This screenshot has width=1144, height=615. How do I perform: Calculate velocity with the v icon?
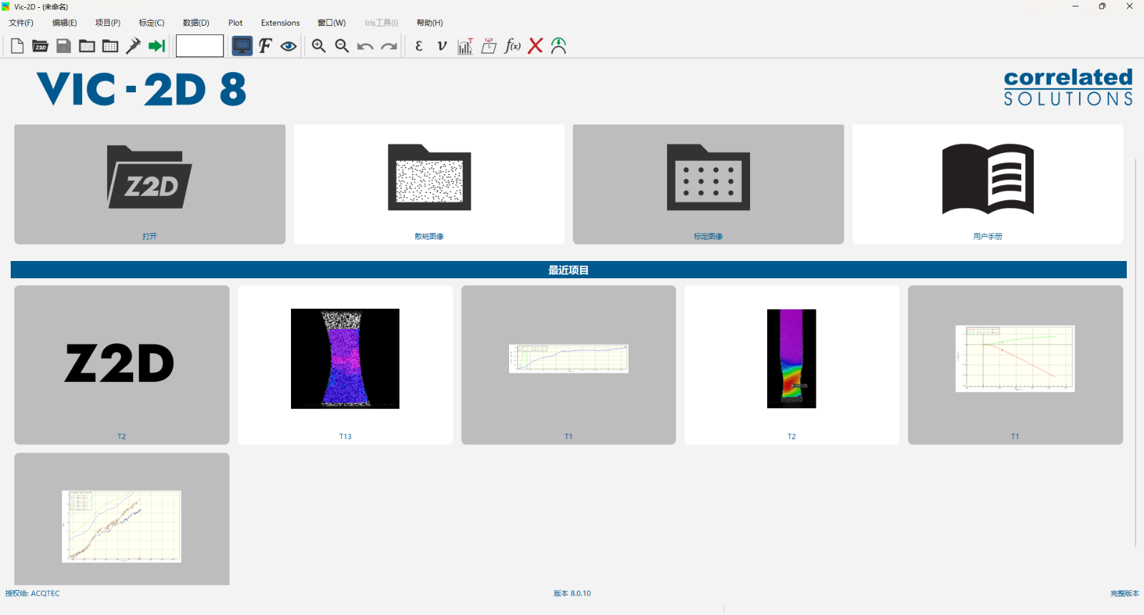point(442,46)
